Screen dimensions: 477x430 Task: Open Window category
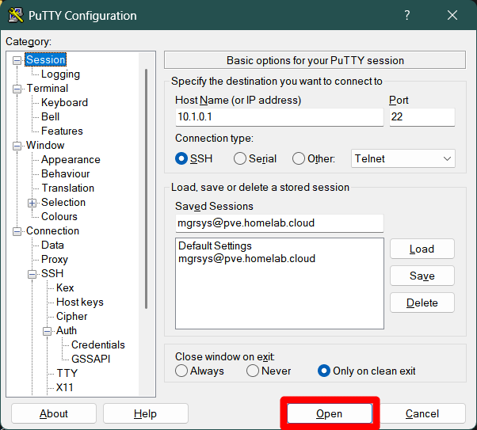[x=45, y=146]
